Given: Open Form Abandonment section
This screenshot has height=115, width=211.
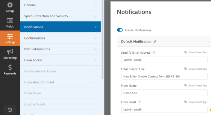Looking at the screenshot, I should 61,82.
